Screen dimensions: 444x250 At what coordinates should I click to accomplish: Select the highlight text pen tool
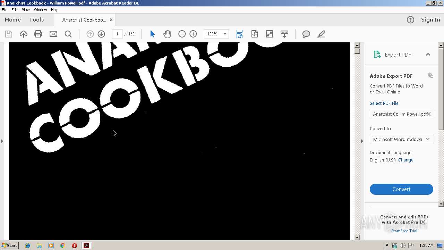tap(321, 34)
